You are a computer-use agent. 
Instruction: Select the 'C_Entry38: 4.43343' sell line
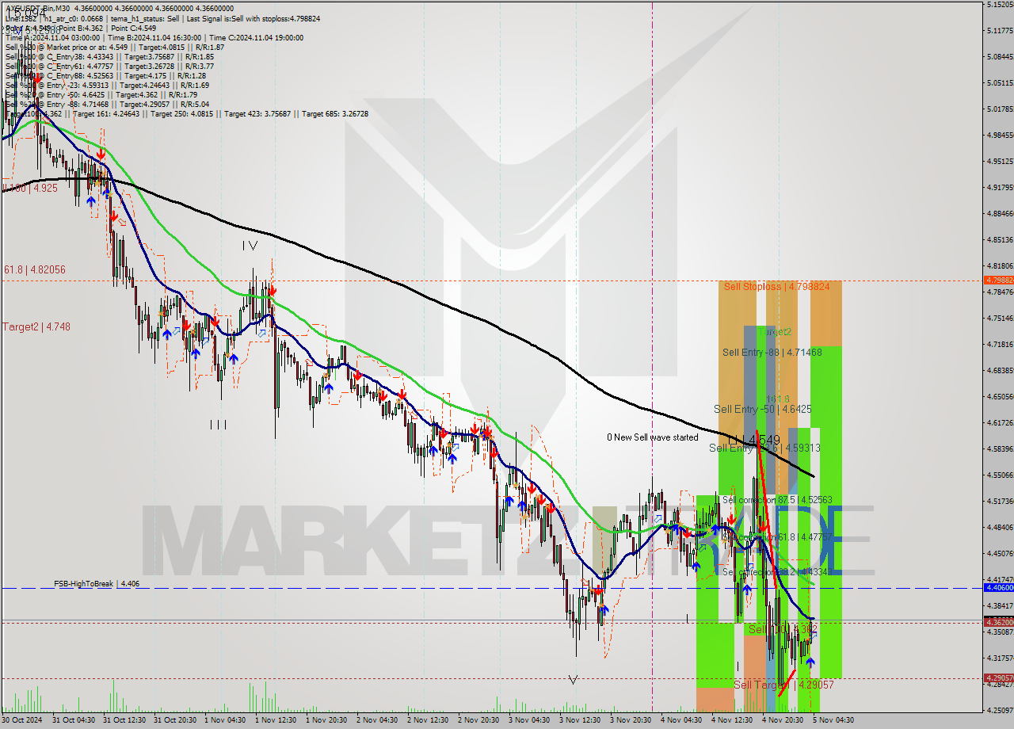coord(109,56)
